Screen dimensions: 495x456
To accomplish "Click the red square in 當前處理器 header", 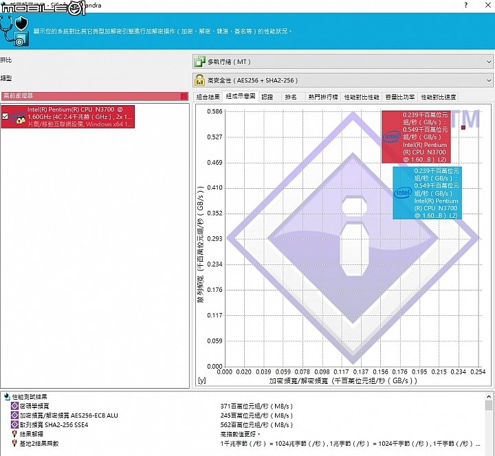I will tap(184, 96).
